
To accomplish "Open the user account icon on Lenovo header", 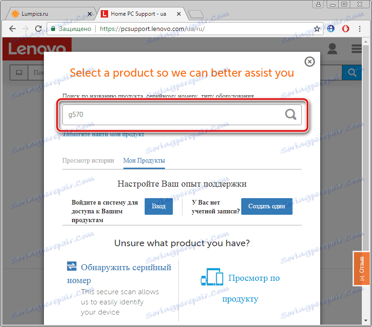I will coord(332,48).
